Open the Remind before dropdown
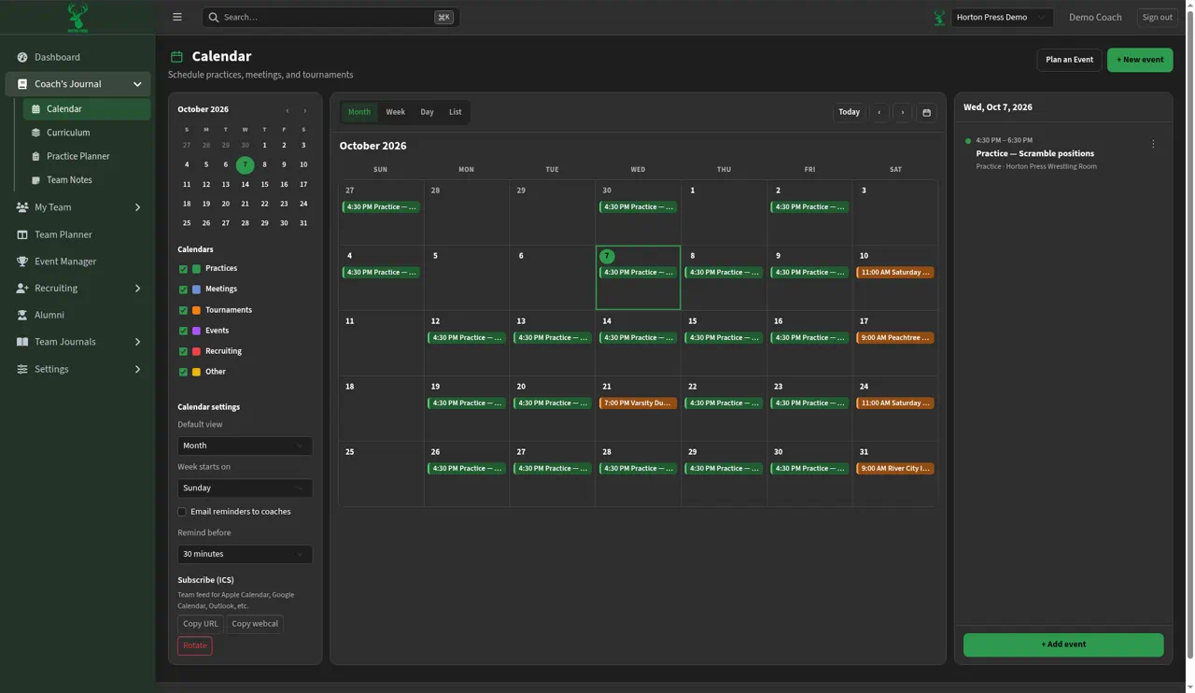 (x=245, y=554)
